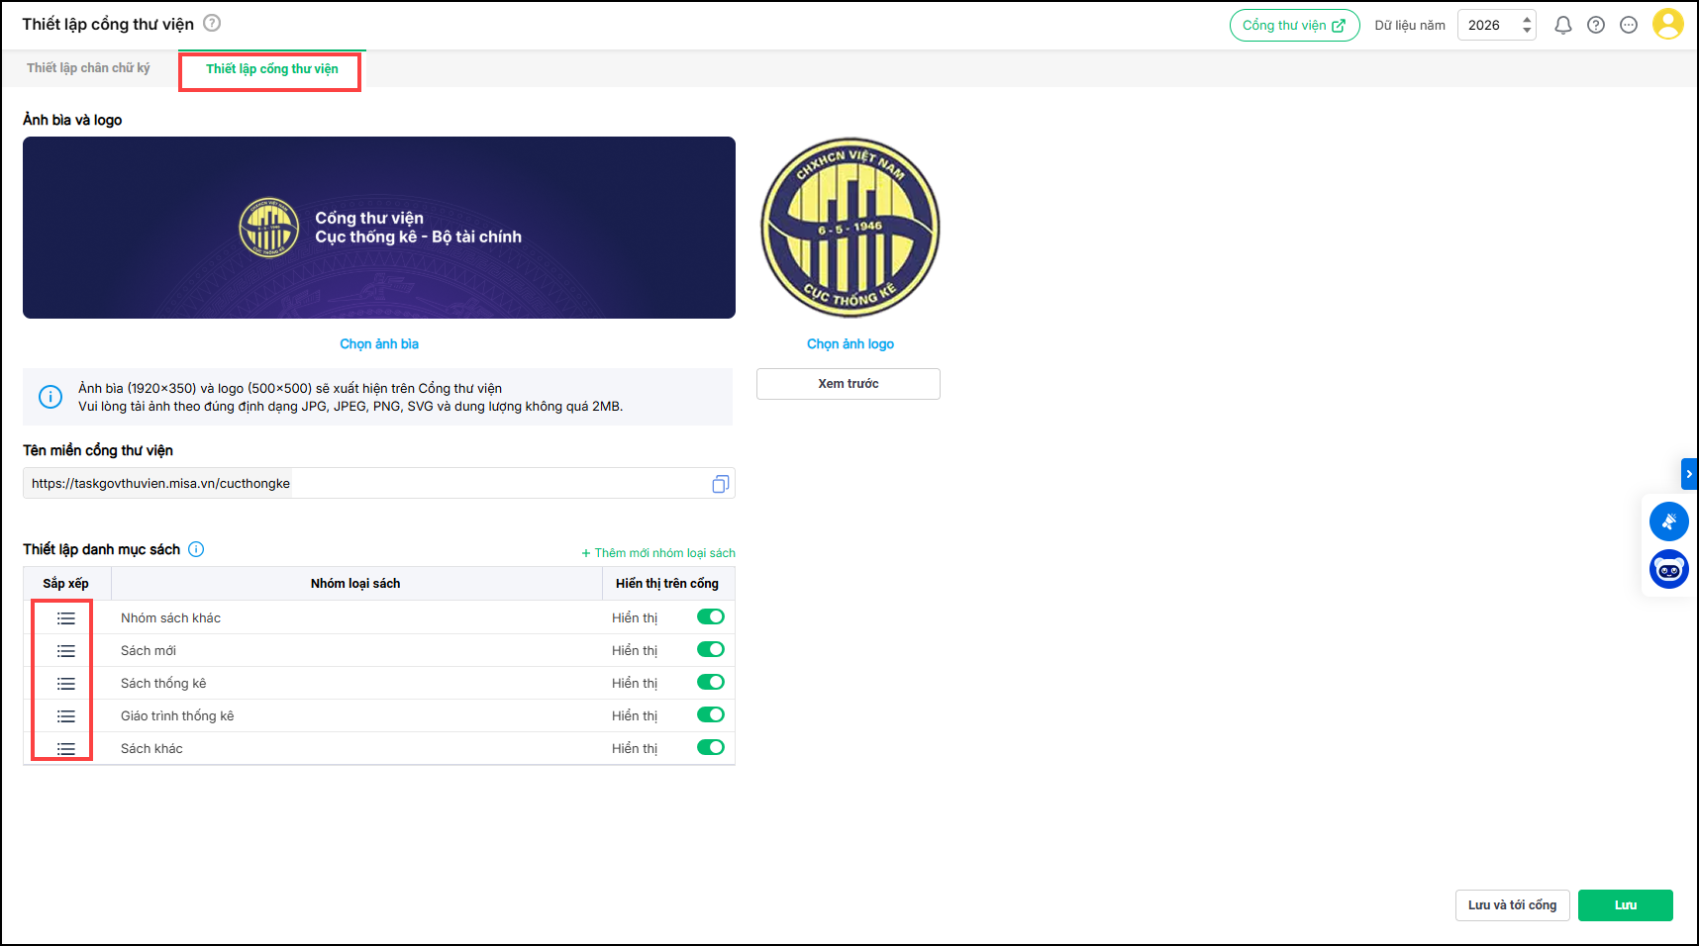Click Chọn ảnh logo link
The height and width of the screenshot is (946, 1699).
pyautogui.click(x=850, y=344)
